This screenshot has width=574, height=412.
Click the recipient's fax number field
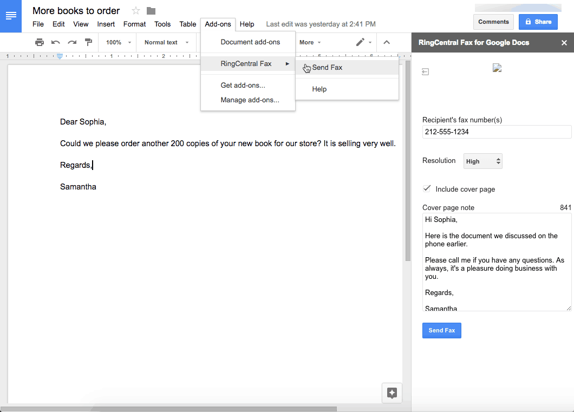click(x=497, y=132)
